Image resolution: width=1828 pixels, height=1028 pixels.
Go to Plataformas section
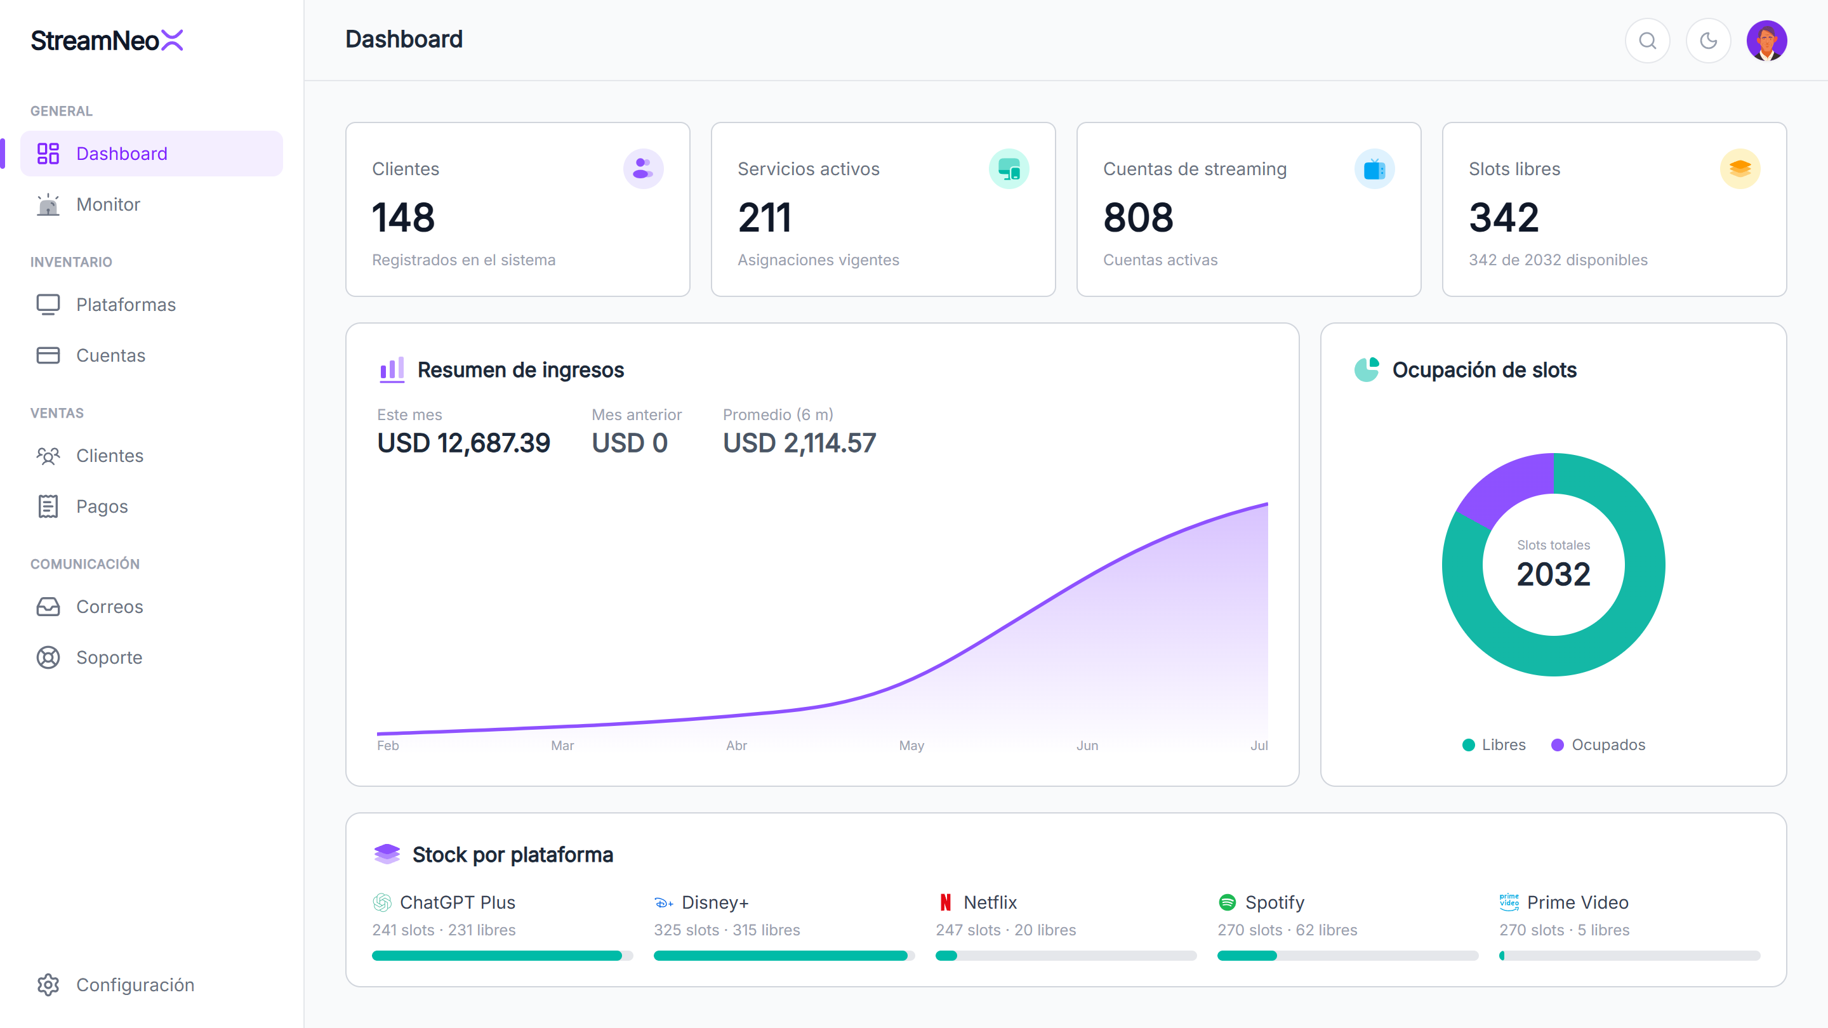[x=152, y=305]
